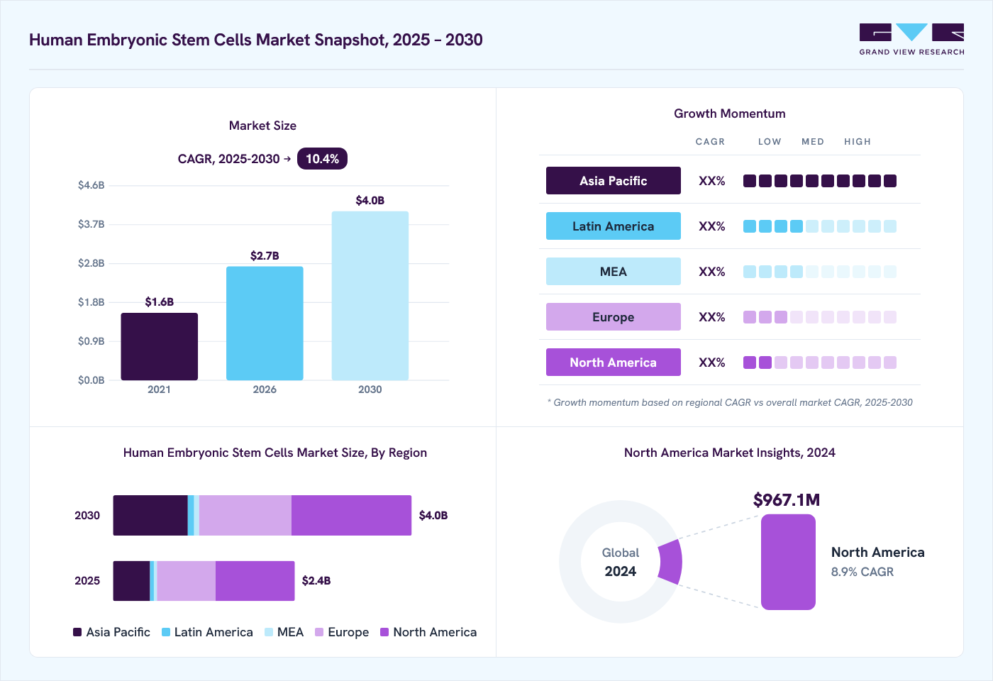Image resolution: width=993 pixels, height=681 pixels.
Task: Click the Asia Pacific region label
Action: point(614,181)
